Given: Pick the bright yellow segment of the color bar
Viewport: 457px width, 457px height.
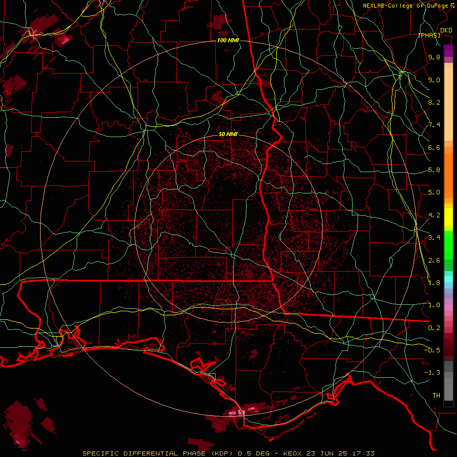Looking at the screenshot, I should click(448, 217).
